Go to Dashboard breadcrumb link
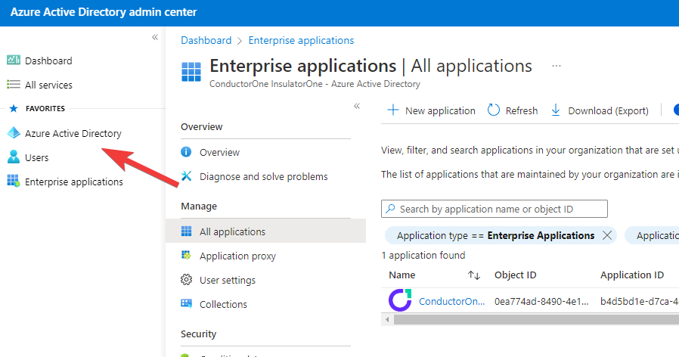The height and width of the screenshot is (357, 679). click(x=206, y=40)
